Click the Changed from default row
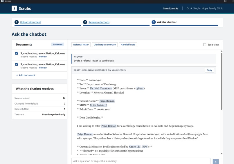Viewport: 234px width, 164px height. tap(40, 104)
